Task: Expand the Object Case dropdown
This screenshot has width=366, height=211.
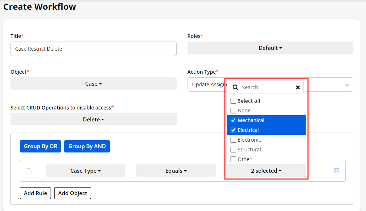Action: 93,84
